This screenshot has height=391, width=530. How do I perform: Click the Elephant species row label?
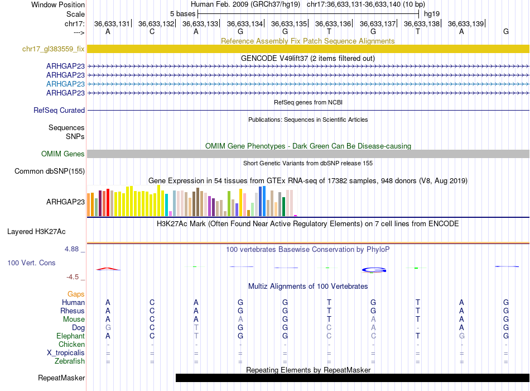coord(70,336)
